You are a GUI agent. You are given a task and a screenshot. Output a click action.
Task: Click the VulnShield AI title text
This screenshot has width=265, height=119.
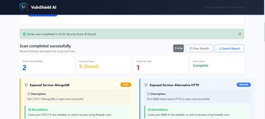(44, 7)
